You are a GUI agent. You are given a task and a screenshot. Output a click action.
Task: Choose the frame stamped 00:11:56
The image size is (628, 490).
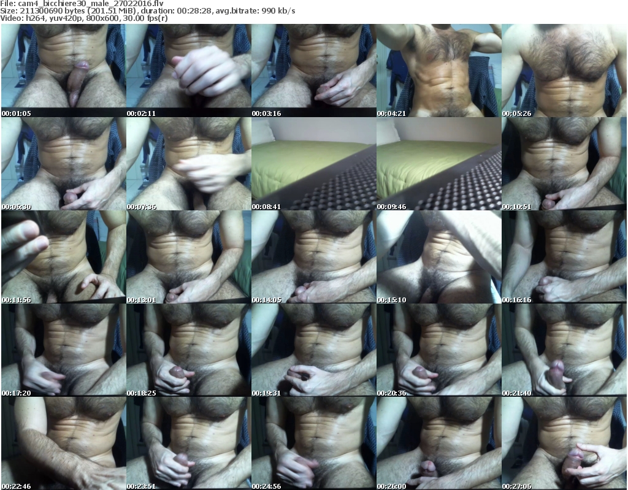tap(64, 257)
